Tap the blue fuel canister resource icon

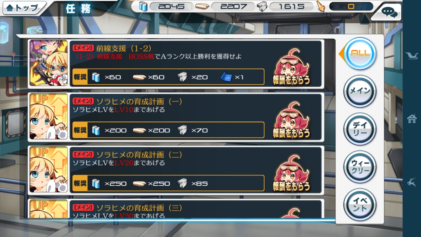[x=143, y=6]
